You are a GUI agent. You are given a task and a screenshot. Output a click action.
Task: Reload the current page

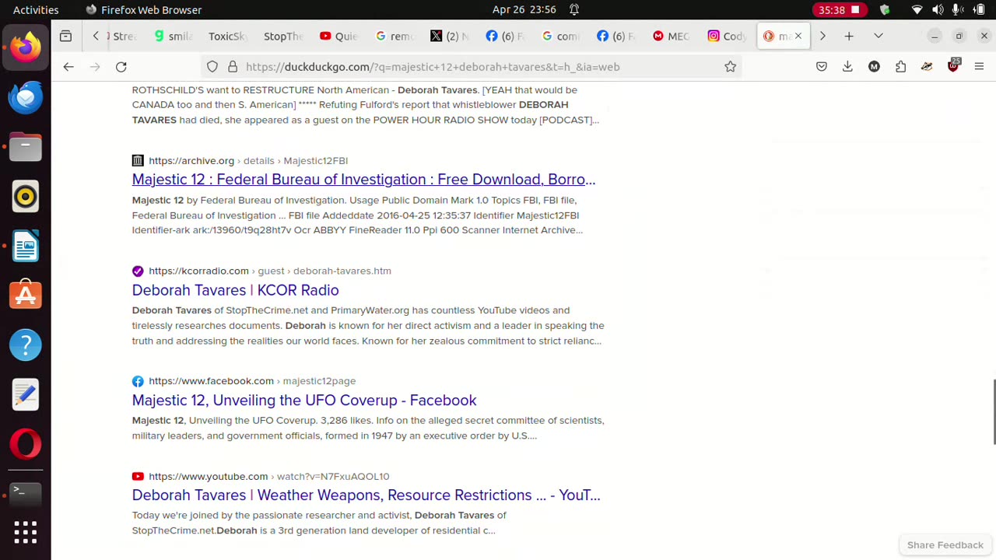[121, 67]
